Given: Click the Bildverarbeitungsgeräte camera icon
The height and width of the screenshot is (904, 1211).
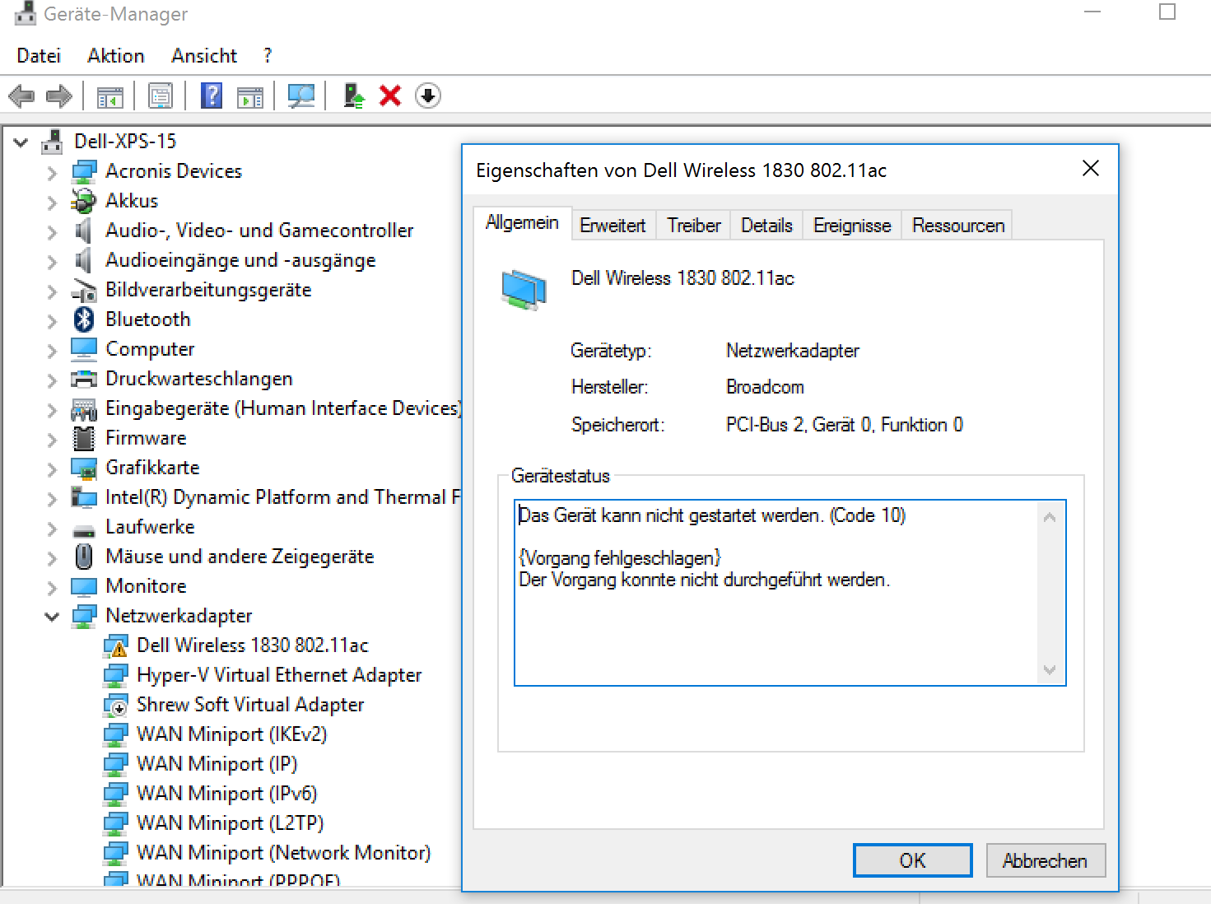Looking at the screenshot, I should click(84, 290).
